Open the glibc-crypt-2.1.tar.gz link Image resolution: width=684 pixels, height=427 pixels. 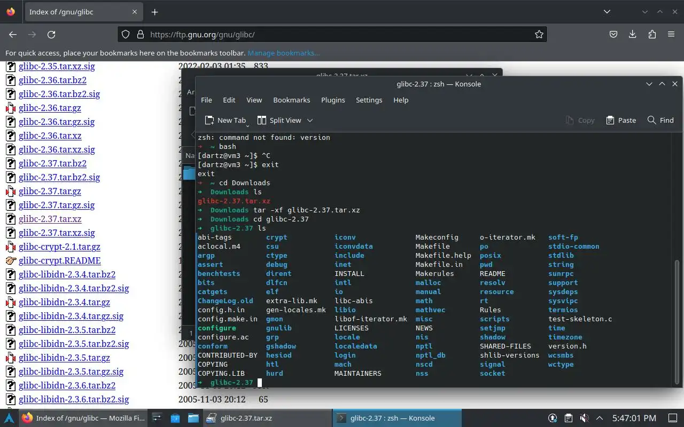click(x=59, y=247)
